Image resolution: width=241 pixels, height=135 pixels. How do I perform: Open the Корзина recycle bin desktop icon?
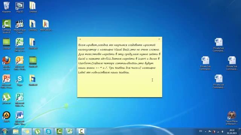click(x=6, y=7)
